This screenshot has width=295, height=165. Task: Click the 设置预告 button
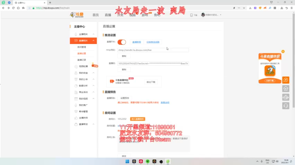click(x=125, y=98)
